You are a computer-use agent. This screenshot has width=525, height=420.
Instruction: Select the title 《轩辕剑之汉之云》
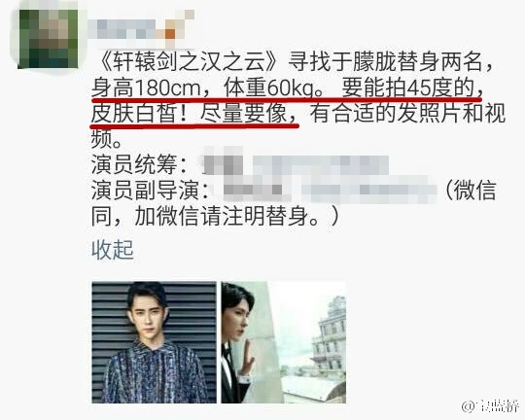click(190, 61)
